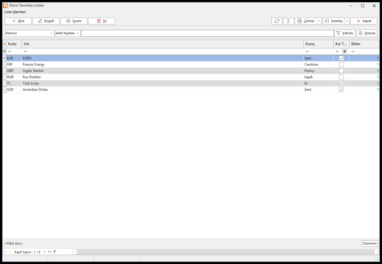Clear the filter with the Temizle button
The image size is (382, 264).
tap(367, 33)
